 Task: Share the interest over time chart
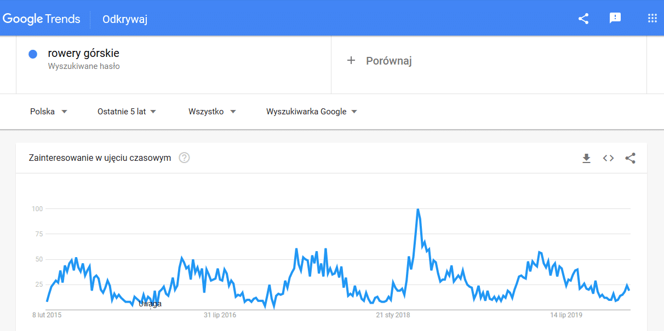pos(630,158)
